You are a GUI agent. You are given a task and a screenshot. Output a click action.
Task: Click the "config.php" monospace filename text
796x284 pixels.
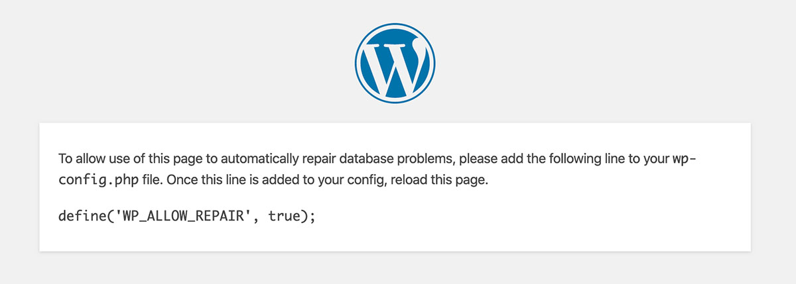point(93,180)
